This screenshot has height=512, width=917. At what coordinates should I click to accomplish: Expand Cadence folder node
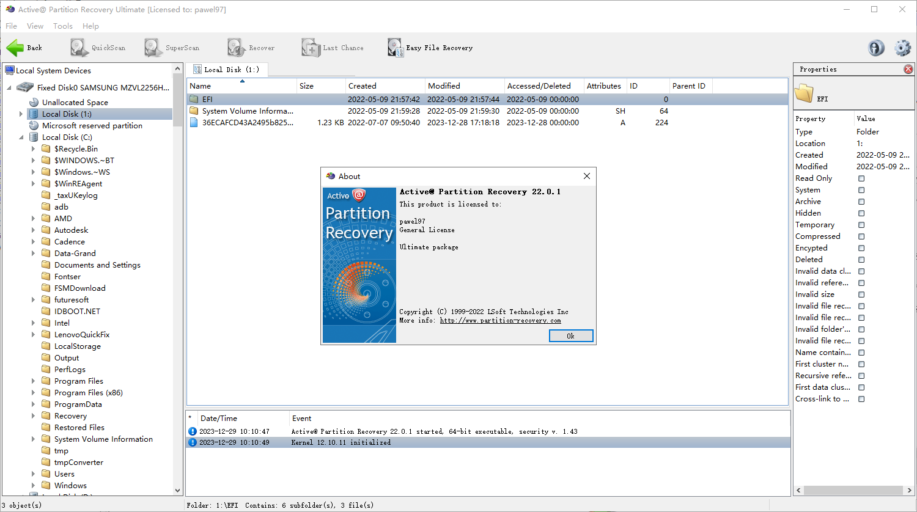point(33,241)
